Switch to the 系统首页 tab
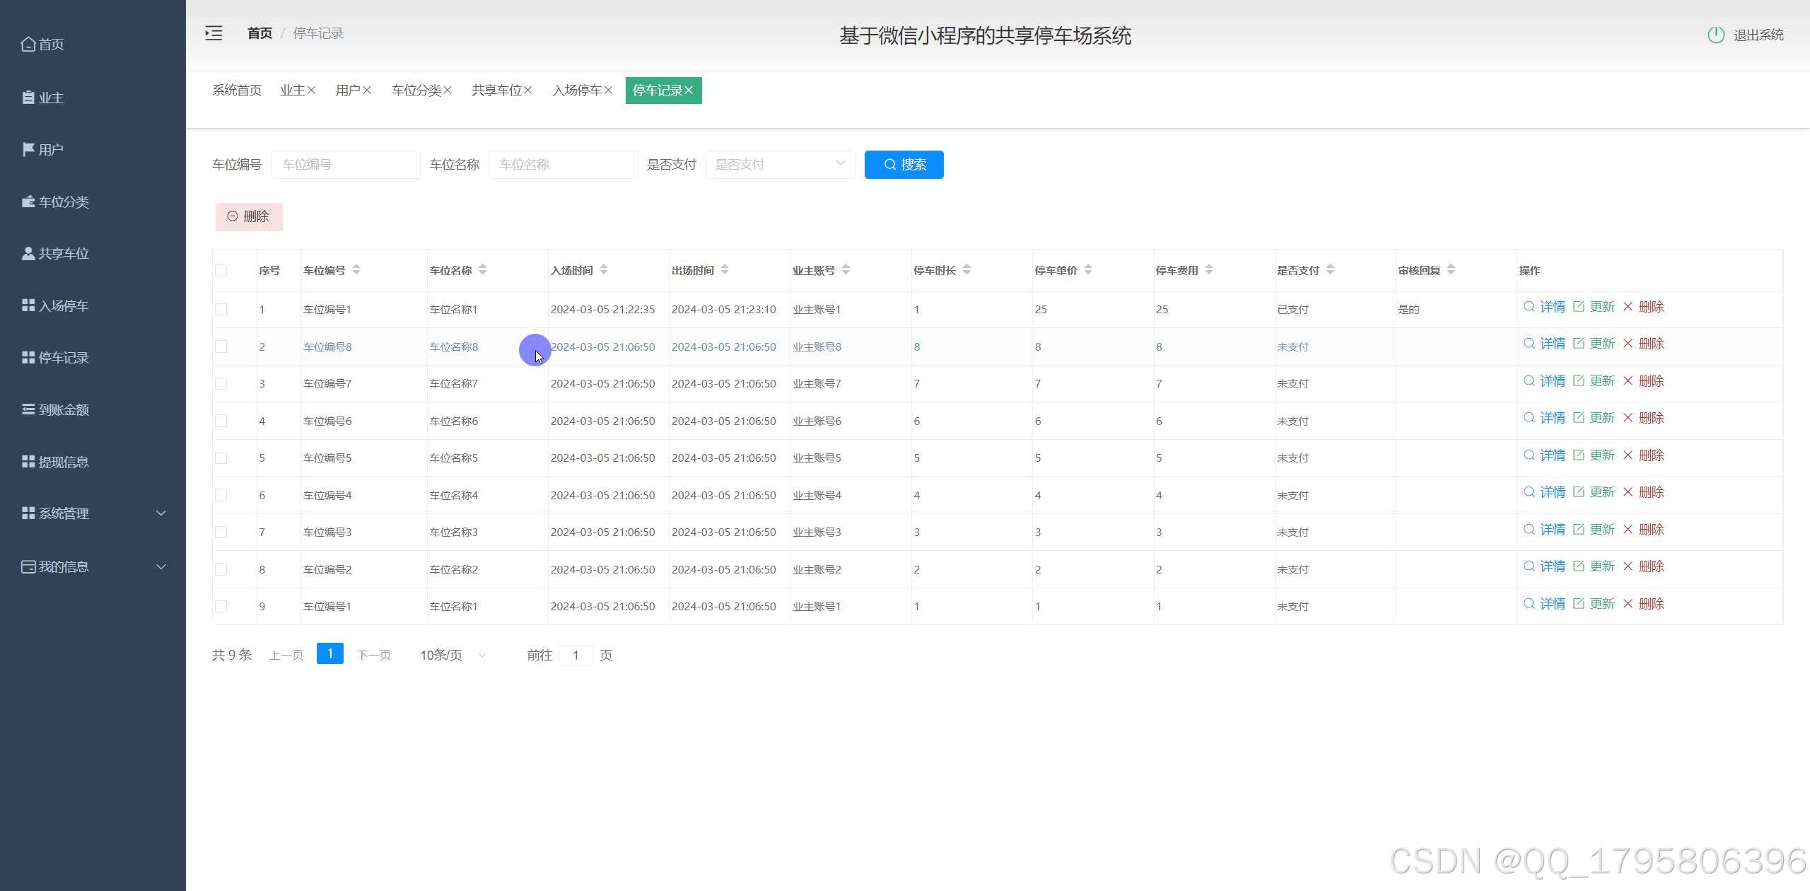The width and height of the screenshot is (1810, 891). pyautogui.click(x=237, y=91)
